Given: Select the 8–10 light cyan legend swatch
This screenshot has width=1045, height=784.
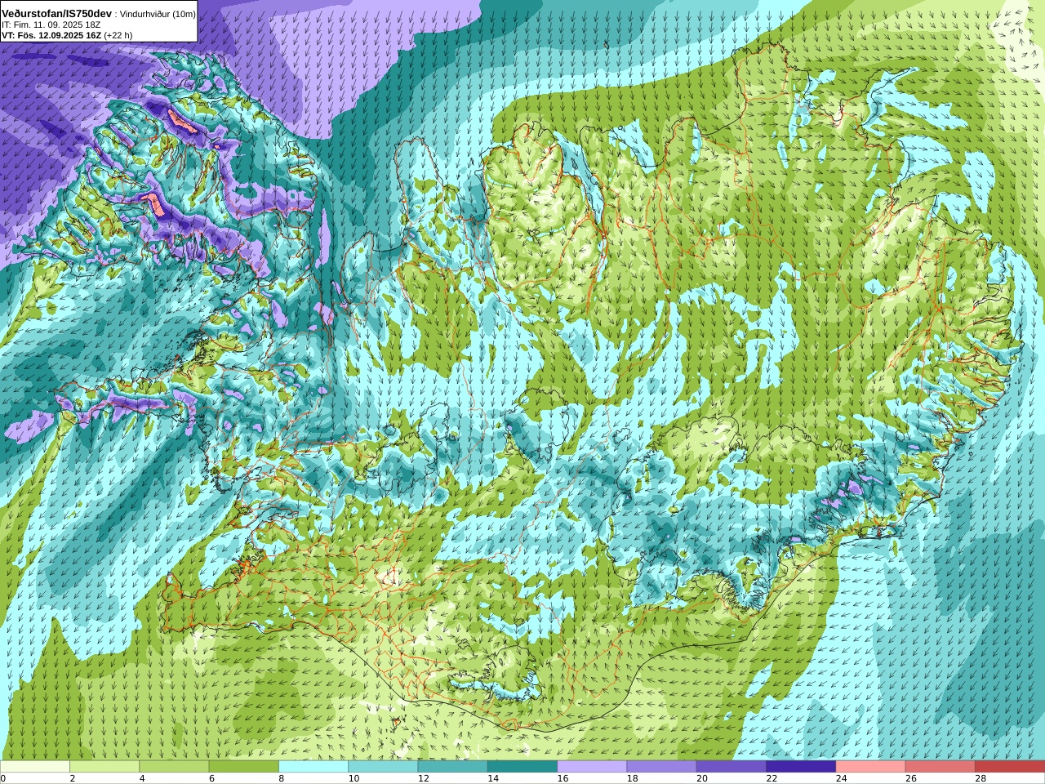Looking at the screenshot, I should click(313, 767).
